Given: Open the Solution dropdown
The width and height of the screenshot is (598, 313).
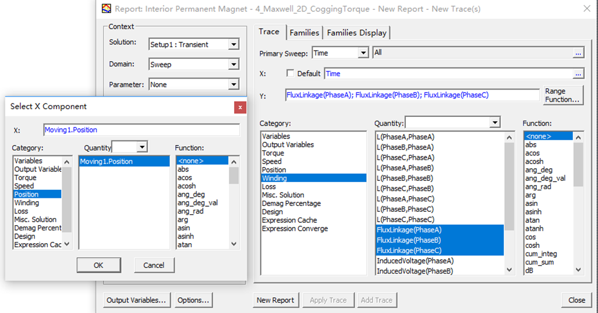Looking at the screenshot, I should click(233, 45).
